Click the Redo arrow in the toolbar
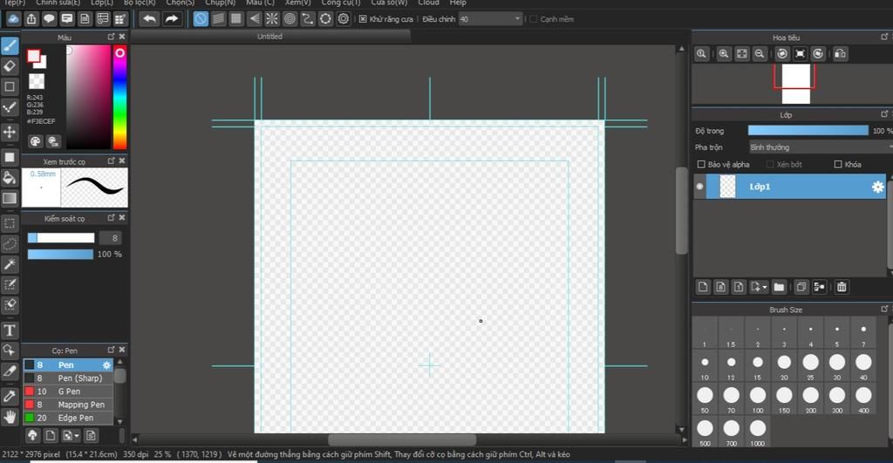The width and height of the screenshot is (893, 463). [x=171, y=19]
